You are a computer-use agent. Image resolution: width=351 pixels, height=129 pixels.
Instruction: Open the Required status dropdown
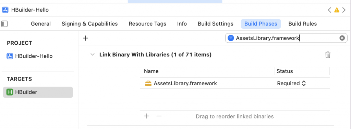coord(291,83)
